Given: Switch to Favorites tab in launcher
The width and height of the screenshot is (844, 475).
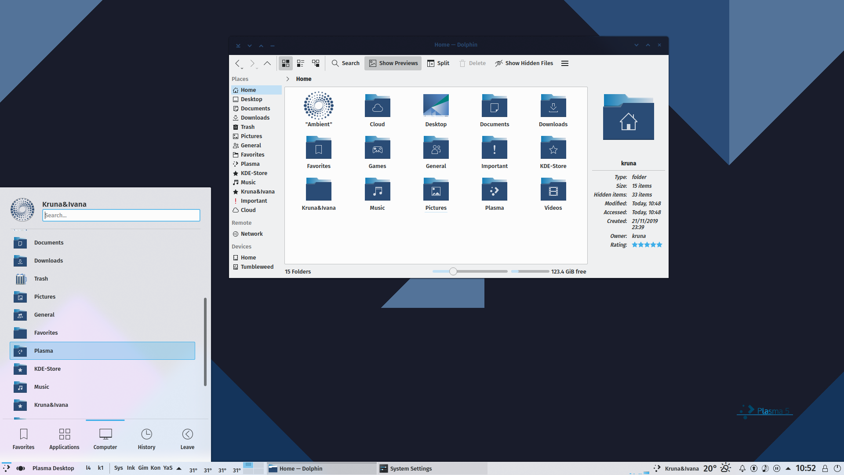Looking at the screenshot, I should (23, 439).
